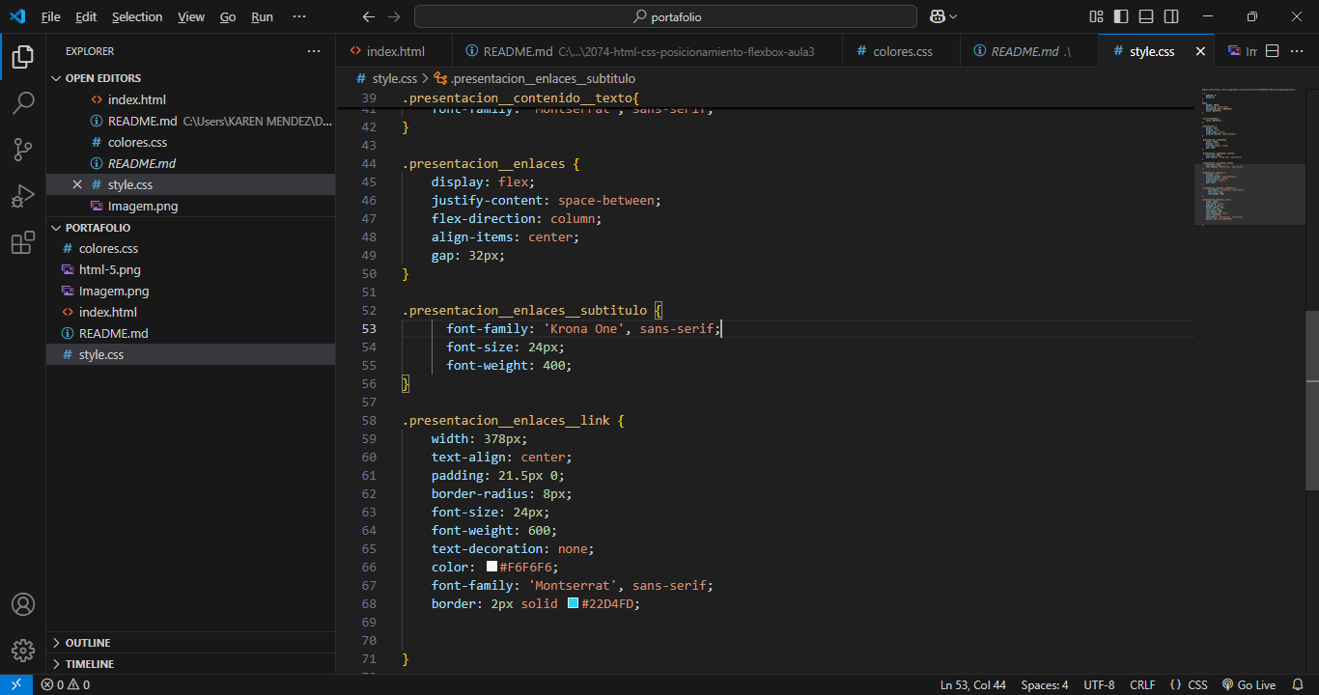Open the File menu
The width and height of the screenshot is (1319, 695).
50,16
